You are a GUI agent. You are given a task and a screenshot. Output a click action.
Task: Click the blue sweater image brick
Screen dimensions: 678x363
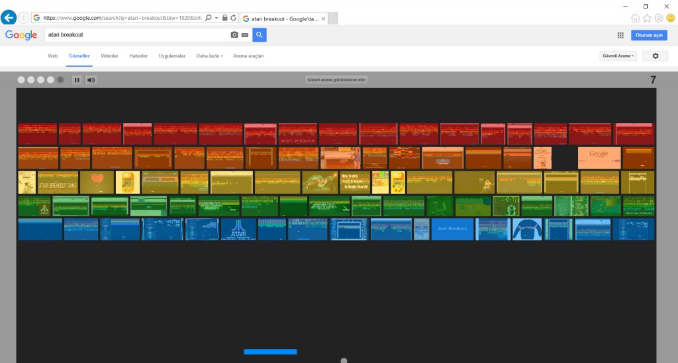(x=527, y=229)
